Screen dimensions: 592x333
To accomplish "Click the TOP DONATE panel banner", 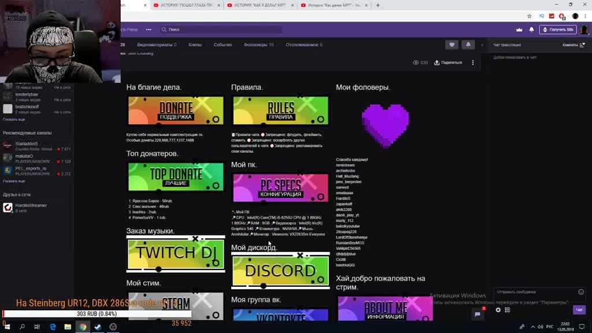I will pyautogui.click(x=176, y=177).
